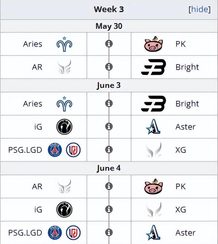Collapse Week 3 with the hide link

pos(200,9)
